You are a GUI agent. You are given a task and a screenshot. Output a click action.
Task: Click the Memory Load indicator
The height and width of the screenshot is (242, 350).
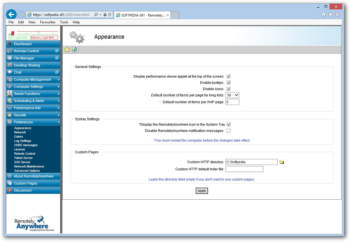44,38
